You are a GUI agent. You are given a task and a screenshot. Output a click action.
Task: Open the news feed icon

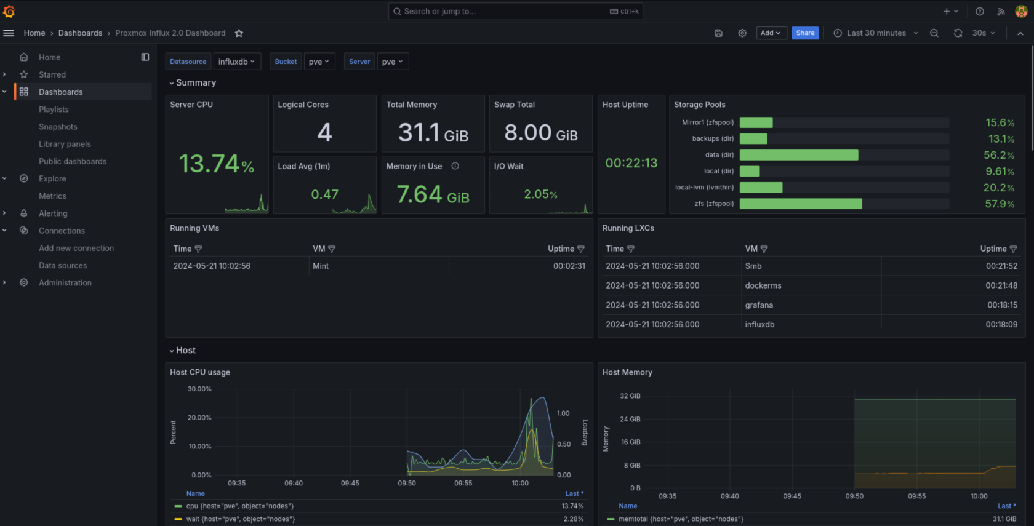pos(1001,11)
